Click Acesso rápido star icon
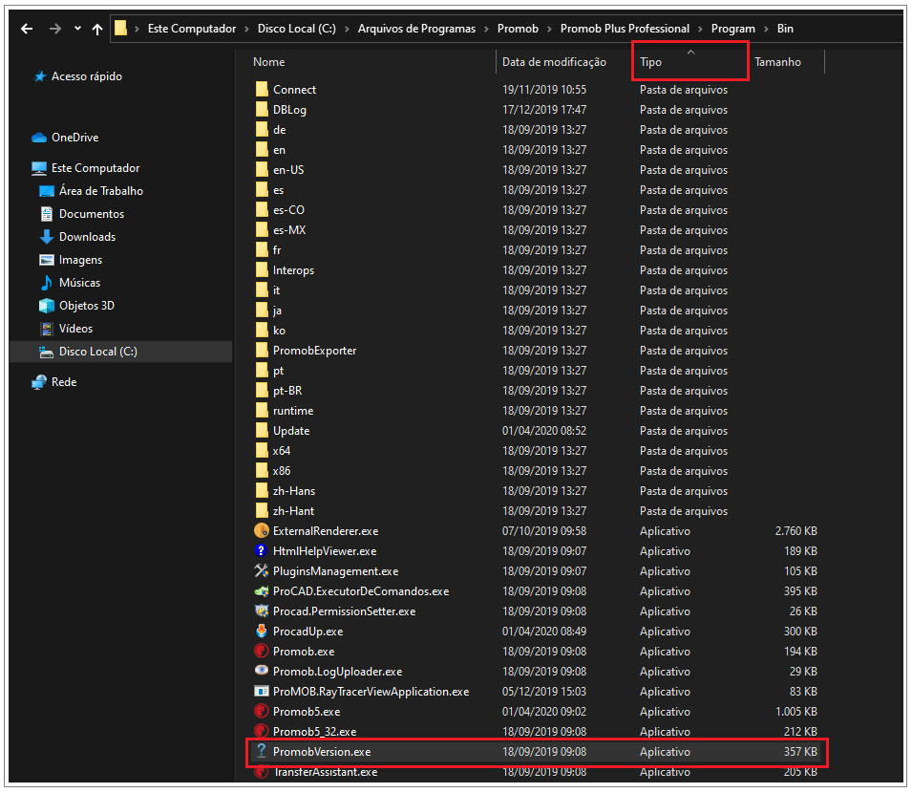The height and width of the screenshot is (793, 912). point(40,76)
